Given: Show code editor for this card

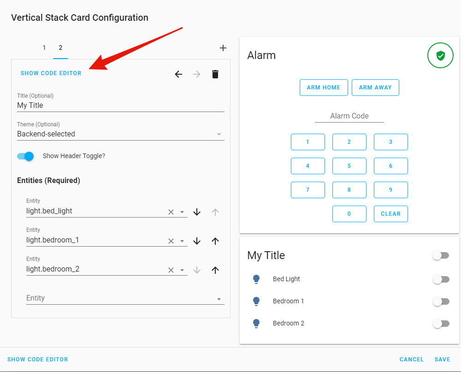Looking at the screenshot, I should 51,73.
